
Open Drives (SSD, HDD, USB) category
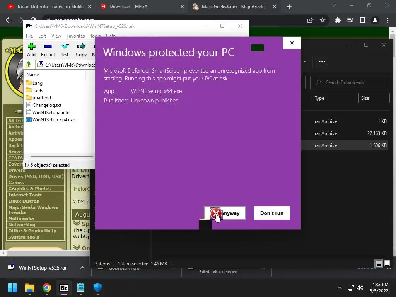click(x=36, y=176)
